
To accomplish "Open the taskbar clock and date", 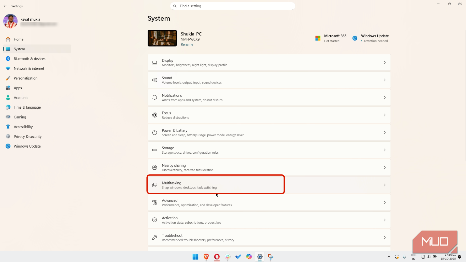I will pos(448,257).
